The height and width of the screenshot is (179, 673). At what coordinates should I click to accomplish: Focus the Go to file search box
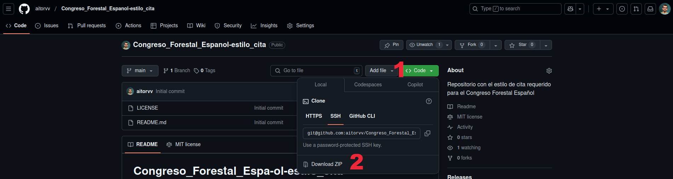click(x=316, y=71)
